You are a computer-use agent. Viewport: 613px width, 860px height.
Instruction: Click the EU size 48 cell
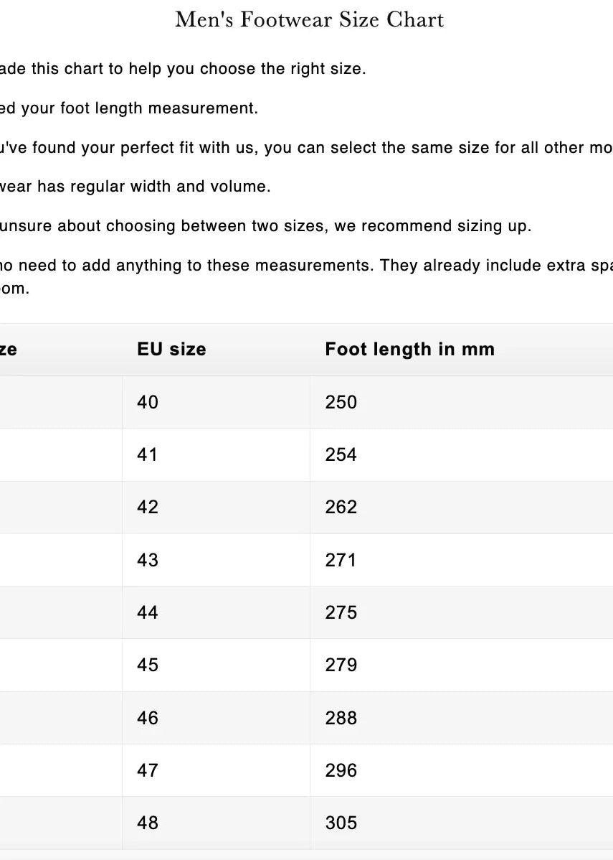(148, 823)
